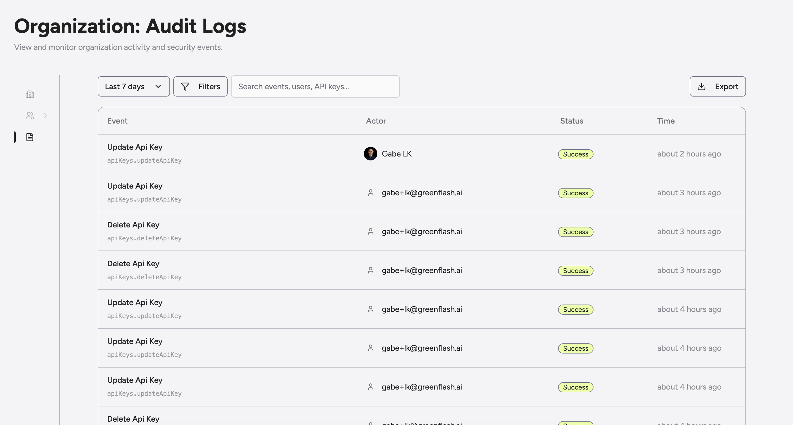Click Success badge in Update Api Key 3-hours-ago row
The height and width of the screenshot is (425, 793).
[576, 193]
